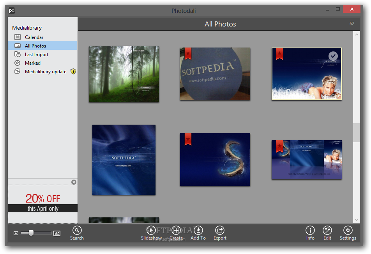371x254 pixels.
Task: Select All Photos in Medialibrary
Action: point(42,46)
